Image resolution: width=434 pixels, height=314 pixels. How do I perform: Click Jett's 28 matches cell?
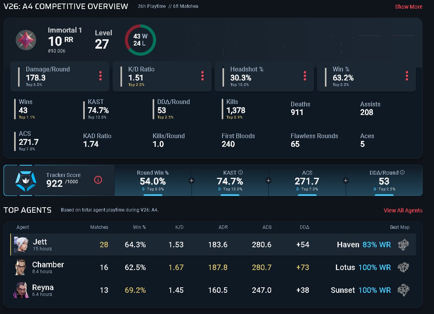coord(104,245)
